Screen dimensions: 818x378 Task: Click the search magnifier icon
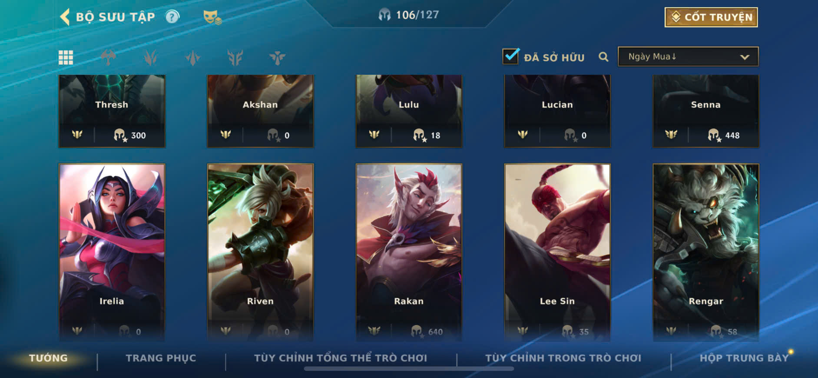[603, 56]
